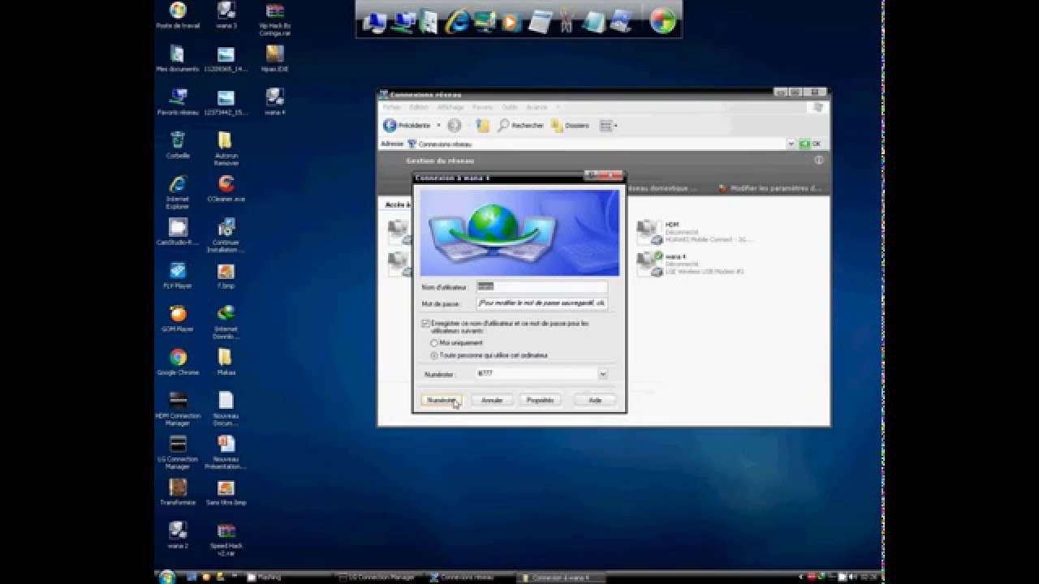Click the Internet Explorer icon in top dock
The image size is (1039, 584).
coord(457,21)
